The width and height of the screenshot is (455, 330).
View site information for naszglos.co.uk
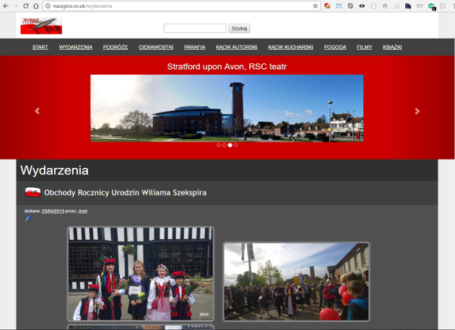(x=48, y=6)
